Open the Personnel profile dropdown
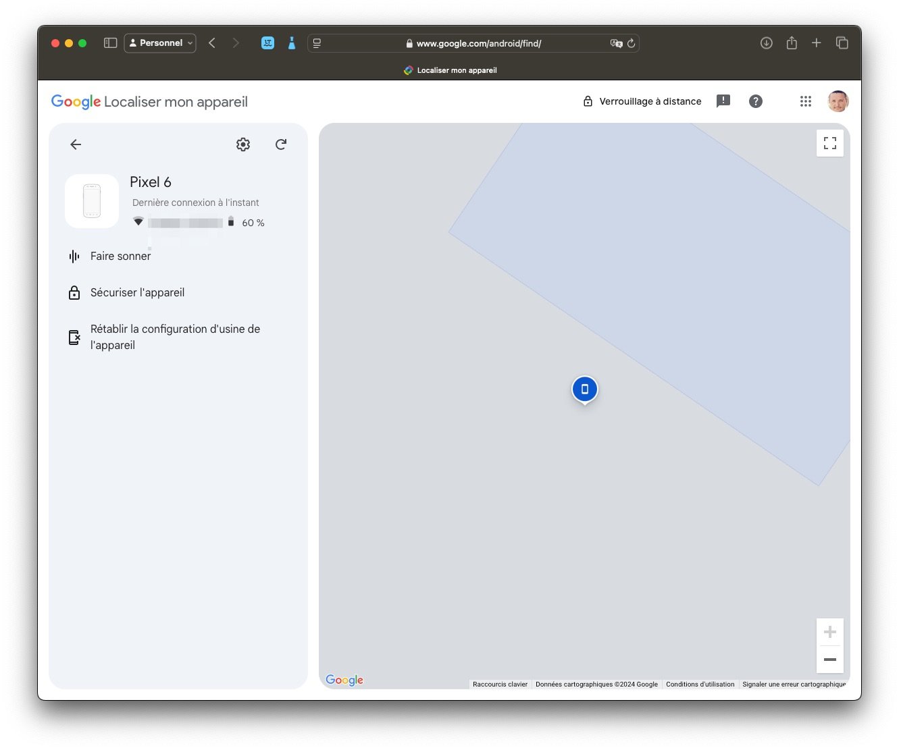This screenshot has width=899, height=750. pos(160,43)
